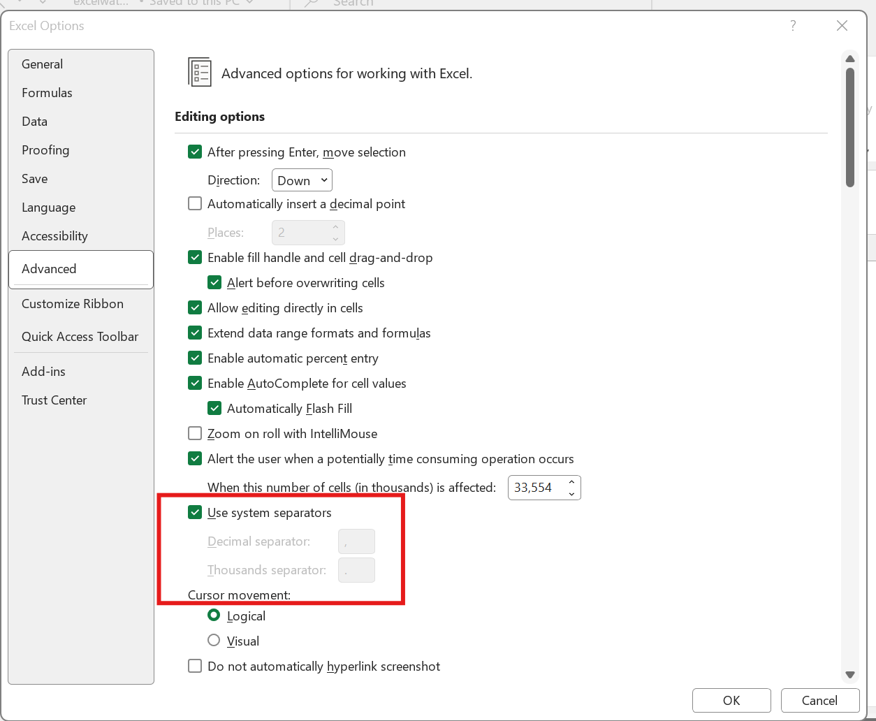The height and width of the screenshot is (721, 876).
Task: Select the Proofing category
Action: pyautogui.click(x=81, y=150)
